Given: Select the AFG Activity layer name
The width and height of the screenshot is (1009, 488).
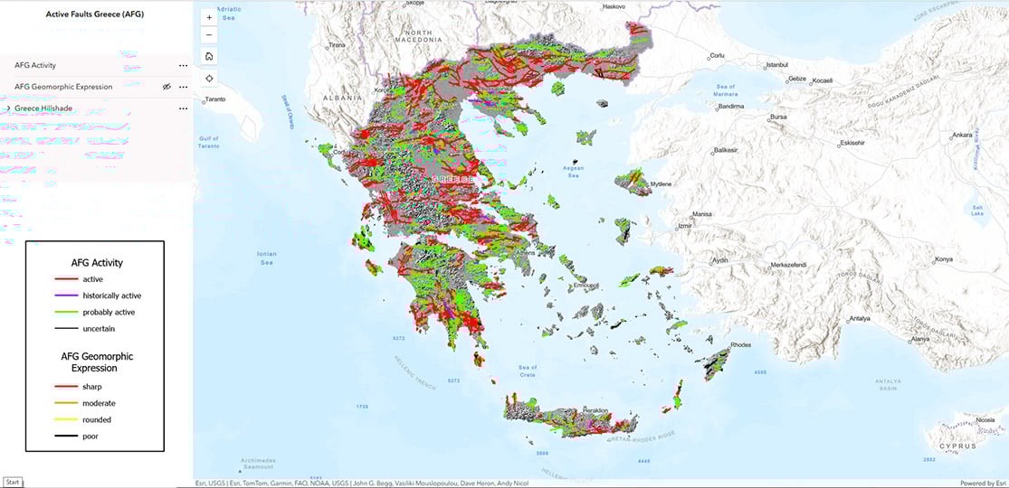Looking at the screenshot, I should click(x=35, y=66).
